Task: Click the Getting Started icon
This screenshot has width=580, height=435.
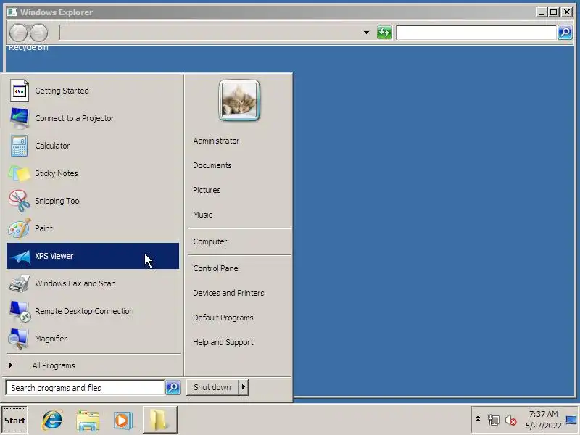Action: [x=20, y=91]
